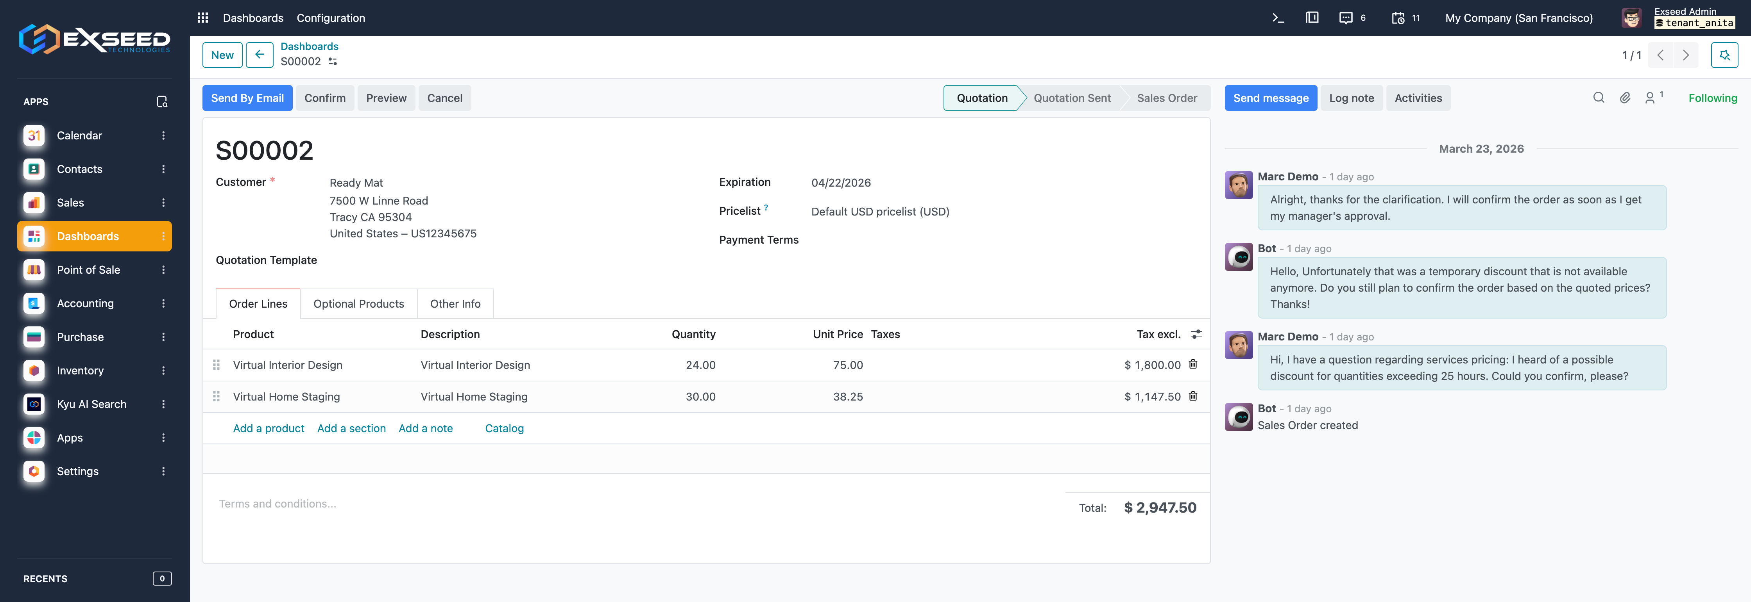Pin the current record with the pin toggle

coord(1724,55)
